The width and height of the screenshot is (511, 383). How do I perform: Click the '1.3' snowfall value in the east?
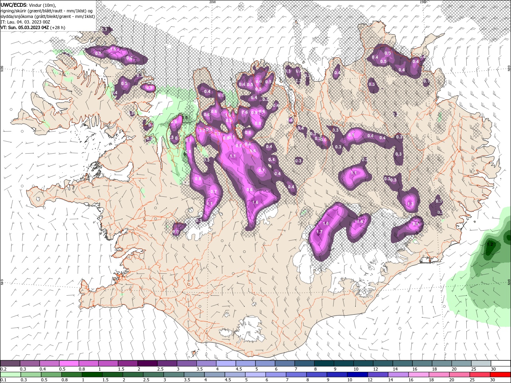[x=410, y=204]
